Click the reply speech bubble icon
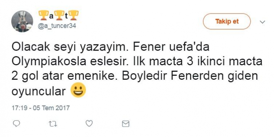 (16, 124)
